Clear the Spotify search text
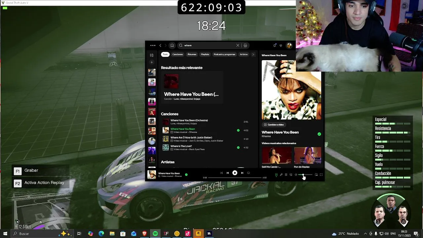Screen dimensions: 423x238 coord(238,45)
